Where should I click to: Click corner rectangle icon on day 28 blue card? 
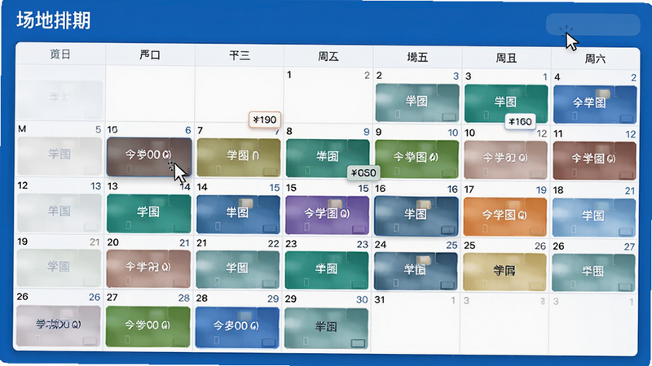coord(269,342)
